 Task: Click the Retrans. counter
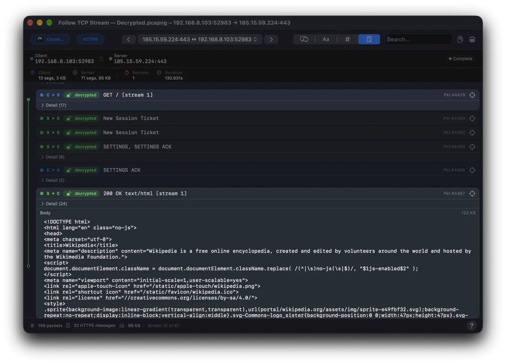[x=137, y=75]
